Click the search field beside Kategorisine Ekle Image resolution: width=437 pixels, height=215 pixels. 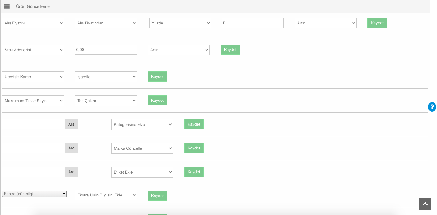[x=33, y=124]
